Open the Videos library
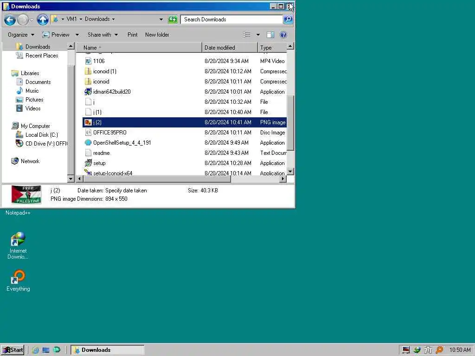 tap(33, 108)
